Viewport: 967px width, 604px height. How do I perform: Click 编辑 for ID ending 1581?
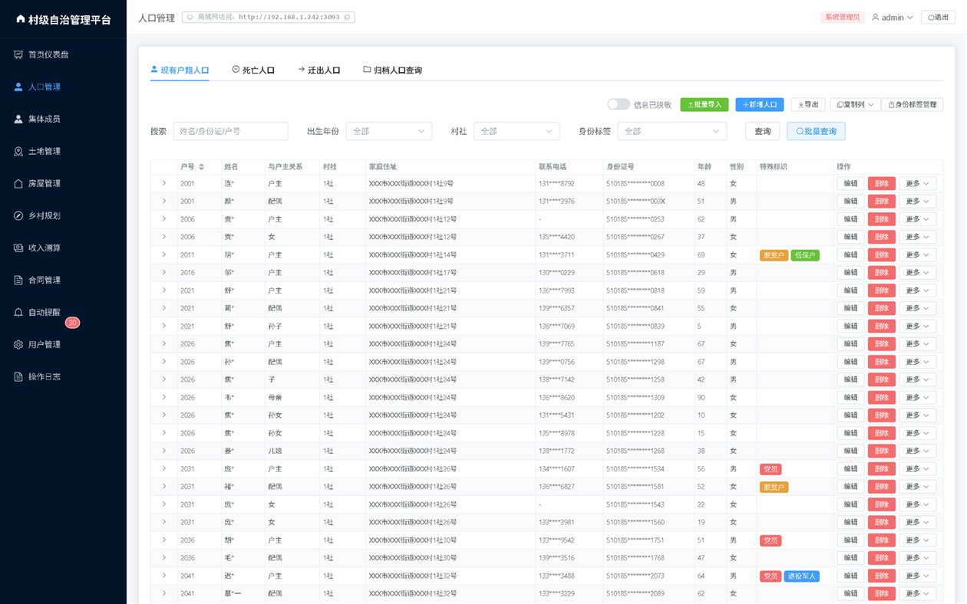pos(850,487)
